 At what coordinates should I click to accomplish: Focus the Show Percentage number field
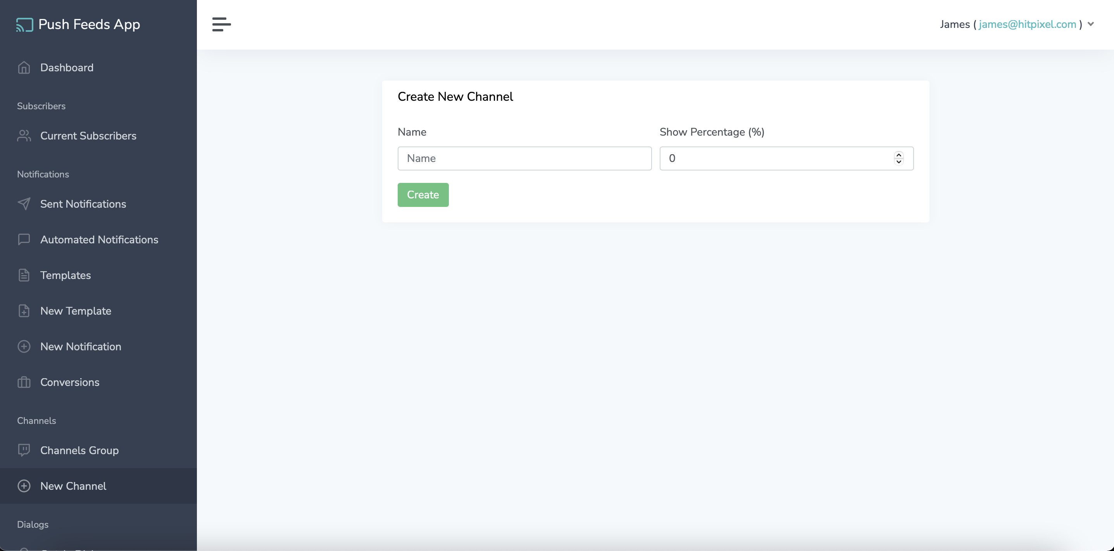point(786,158)
